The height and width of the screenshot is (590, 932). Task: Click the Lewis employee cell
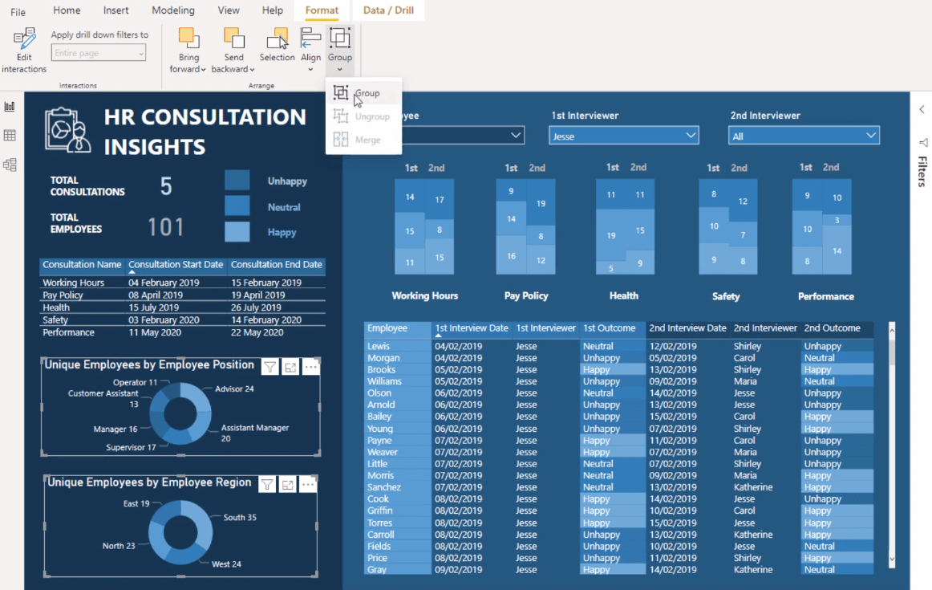tap(397, 346)
